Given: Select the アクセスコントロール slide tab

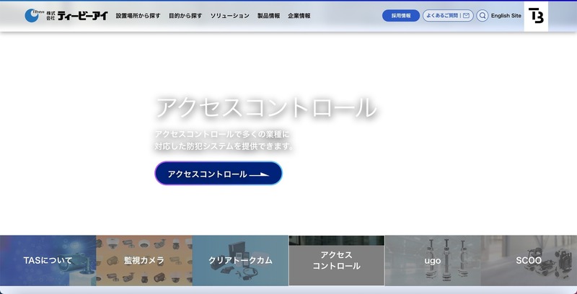Looking at the screenshot, I should pos(336,260).
